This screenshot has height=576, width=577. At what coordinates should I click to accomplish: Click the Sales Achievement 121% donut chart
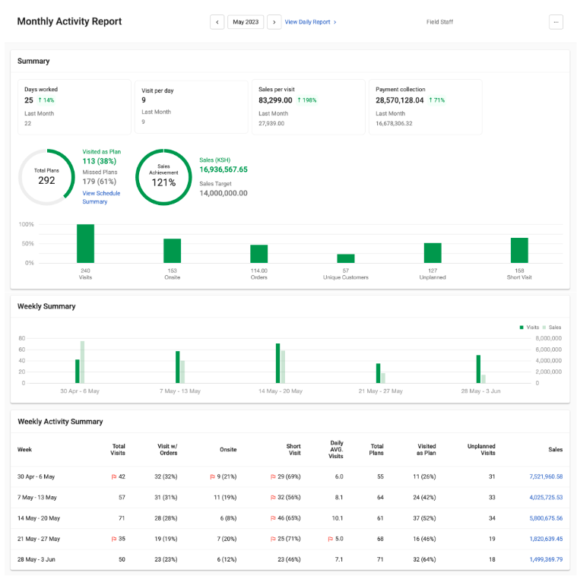click(x=163, y=177)
